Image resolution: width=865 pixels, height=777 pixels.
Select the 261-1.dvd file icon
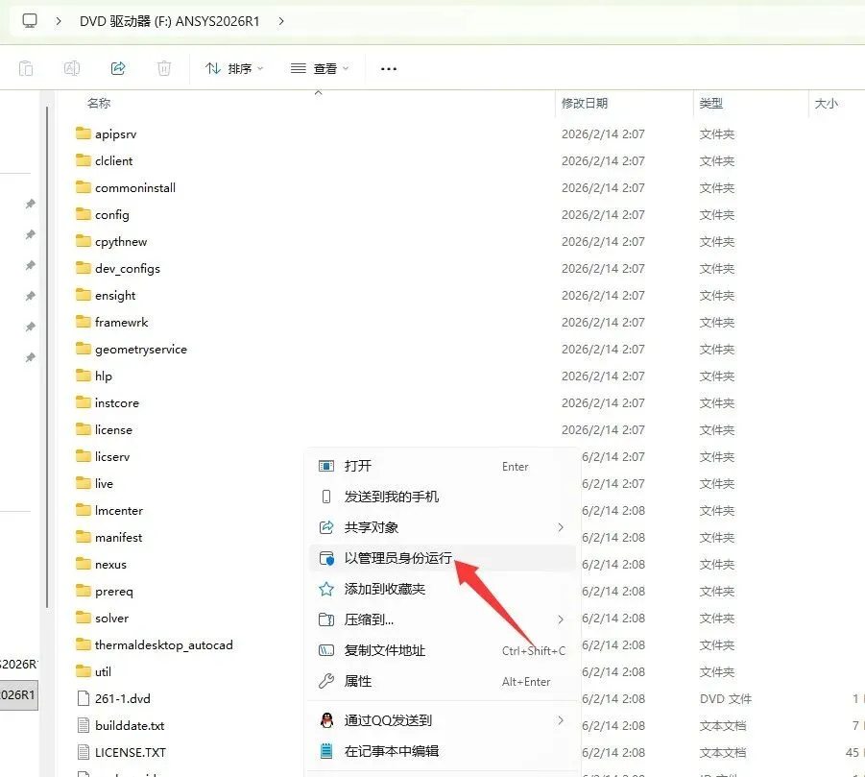pos(84,698)
